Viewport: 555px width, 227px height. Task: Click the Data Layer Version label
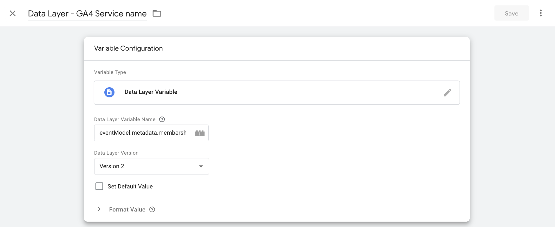pos(116,153)
